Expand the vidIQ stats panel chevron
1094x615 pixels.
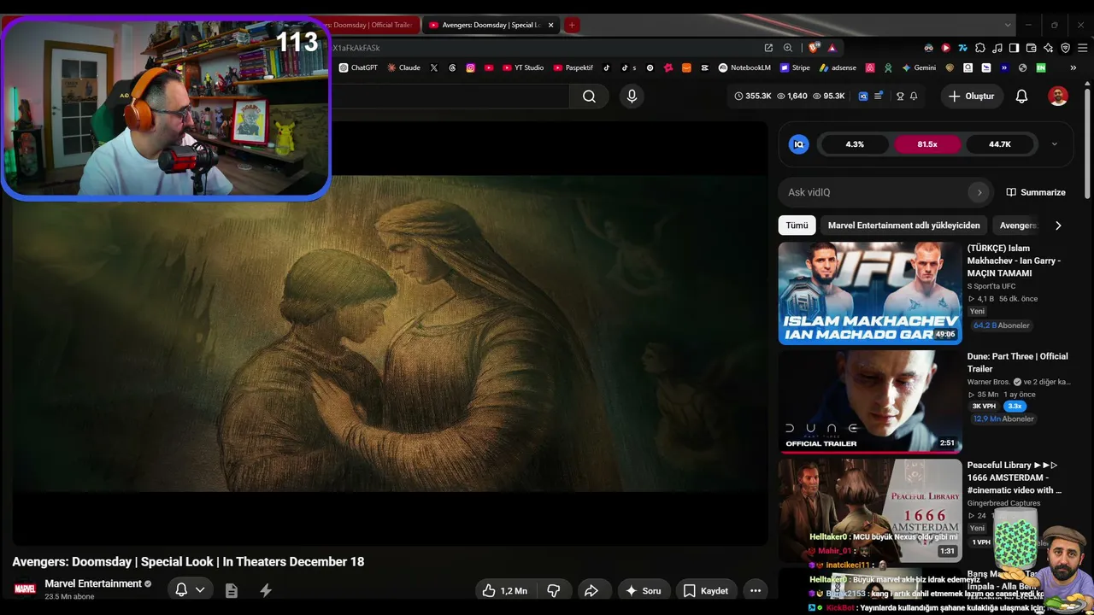[1054, 144]
